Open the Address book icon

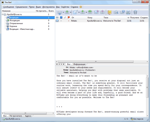click(110, 12)
